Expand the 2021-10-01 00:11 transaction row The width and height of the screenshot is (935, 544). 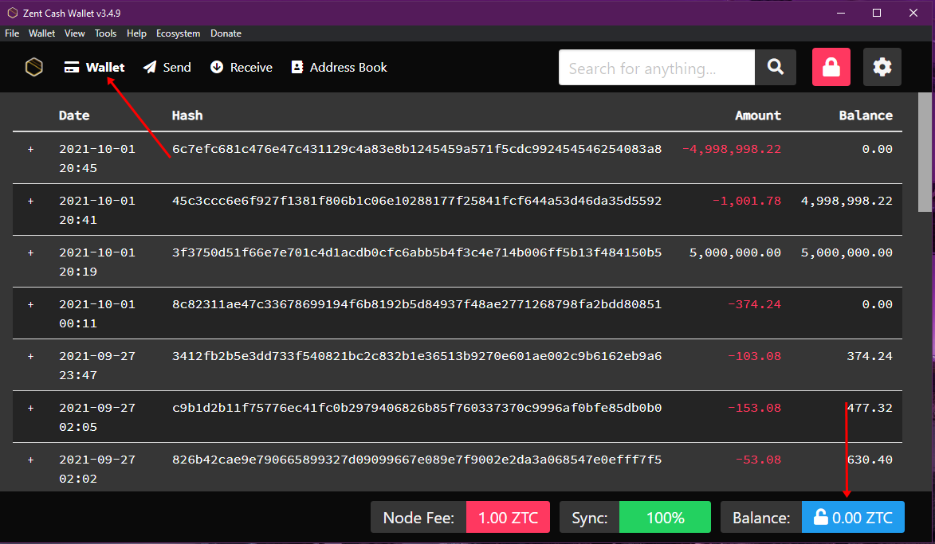[30, 305]
